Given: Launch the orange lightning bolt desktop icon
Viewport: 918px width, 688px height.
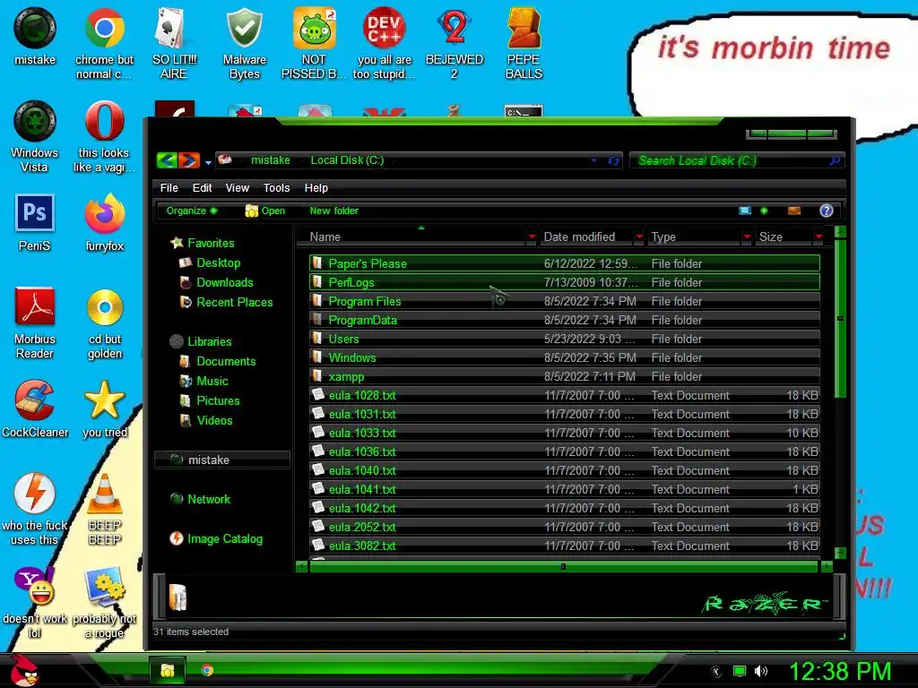Looking at the screenshot, I should (x=35, y=508).
